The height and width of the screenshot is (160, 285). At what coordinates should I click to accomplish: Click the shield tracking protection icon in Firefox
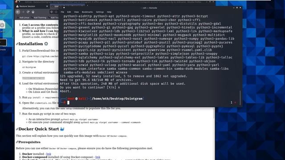pos(52,12)
